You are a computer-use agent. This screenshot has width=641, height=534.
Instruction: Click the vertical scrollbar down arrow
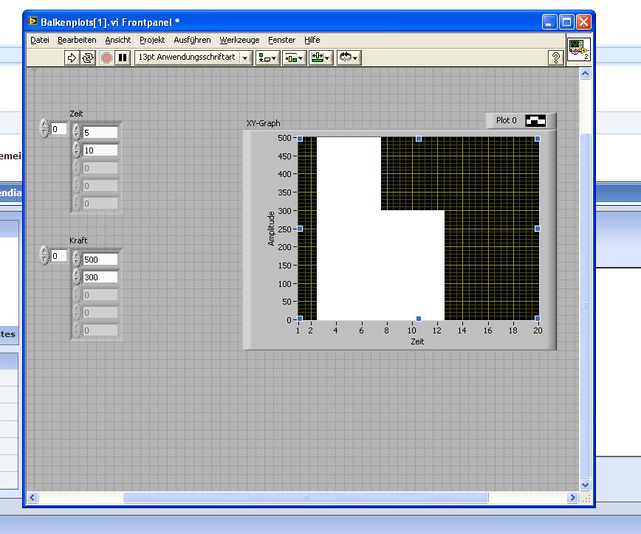(585, 485)
